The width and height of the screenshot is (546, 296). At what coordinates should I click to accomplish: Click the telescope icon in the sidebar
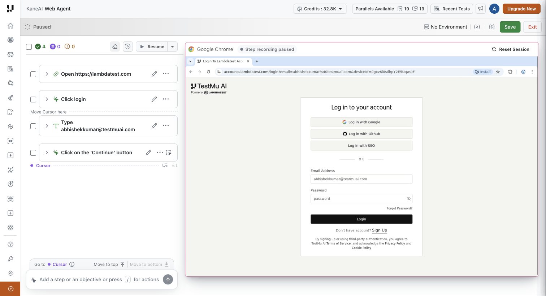pyautogui.click(x=10, y=98)
